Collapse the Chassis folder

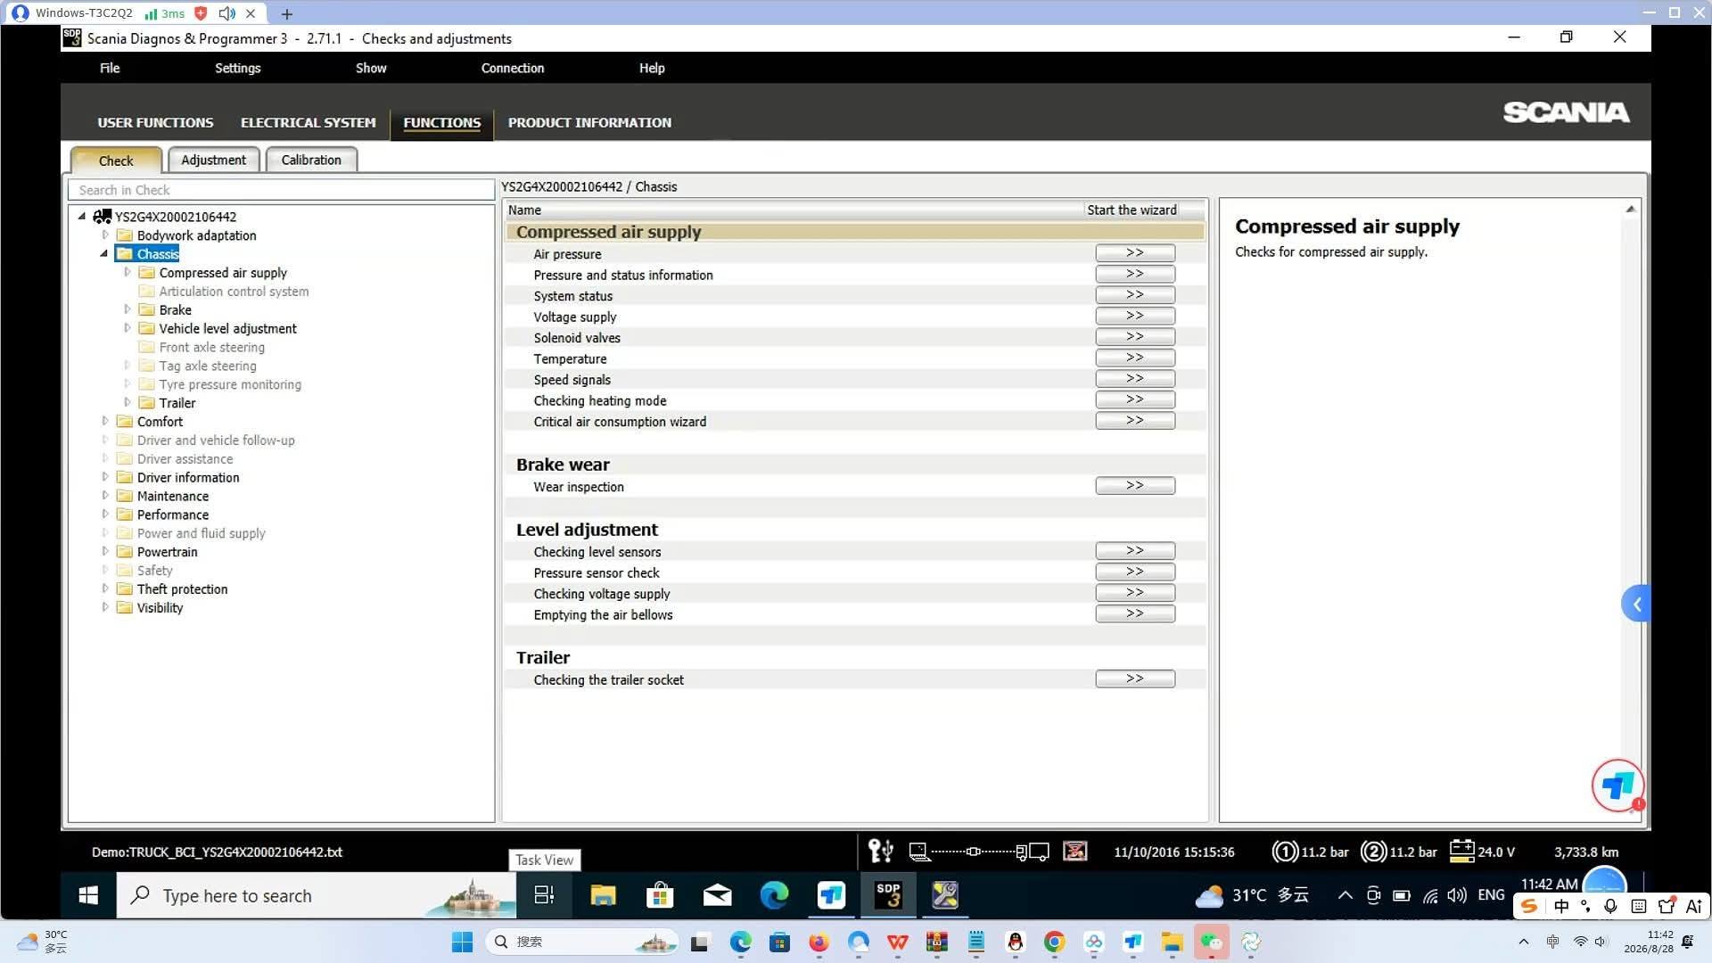pos(104,254)
